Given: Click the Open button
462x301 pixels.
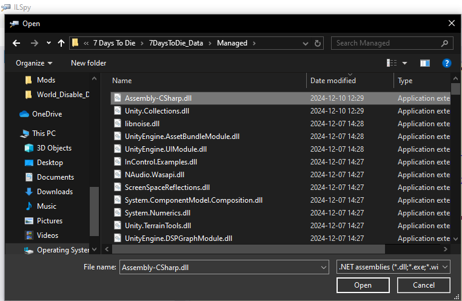Looking at the screenshot, I should pyautogui.click(x=363, y=285).
